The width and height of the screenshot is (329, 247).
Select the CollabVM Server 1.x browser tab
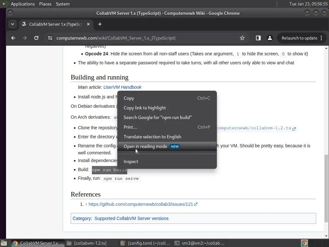click(x=56, y=24)
